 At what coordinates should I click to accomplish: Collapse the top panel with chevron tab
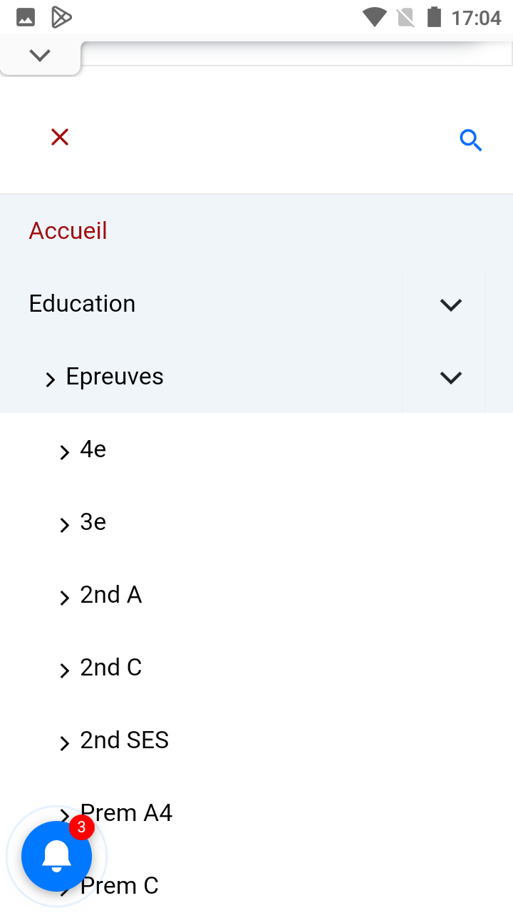coord(40,55)
